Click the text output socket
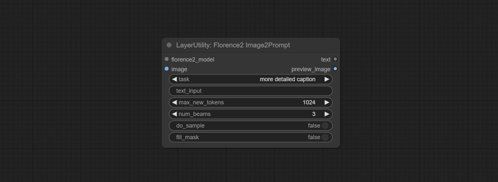This screenshot has height=182, width=498. click(x=335, y=59)
